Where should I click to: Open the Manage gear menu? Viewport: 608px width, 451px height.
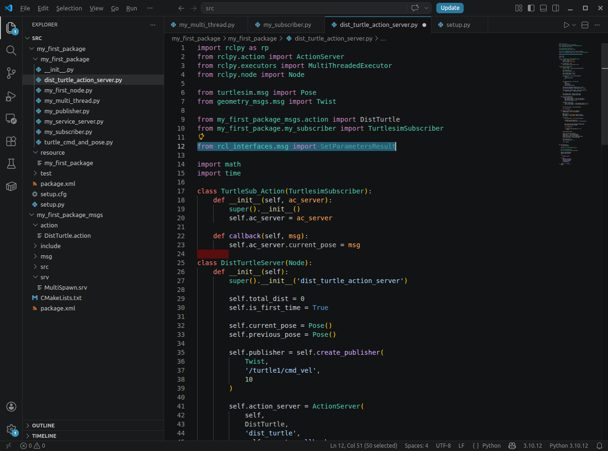(11, 429)
